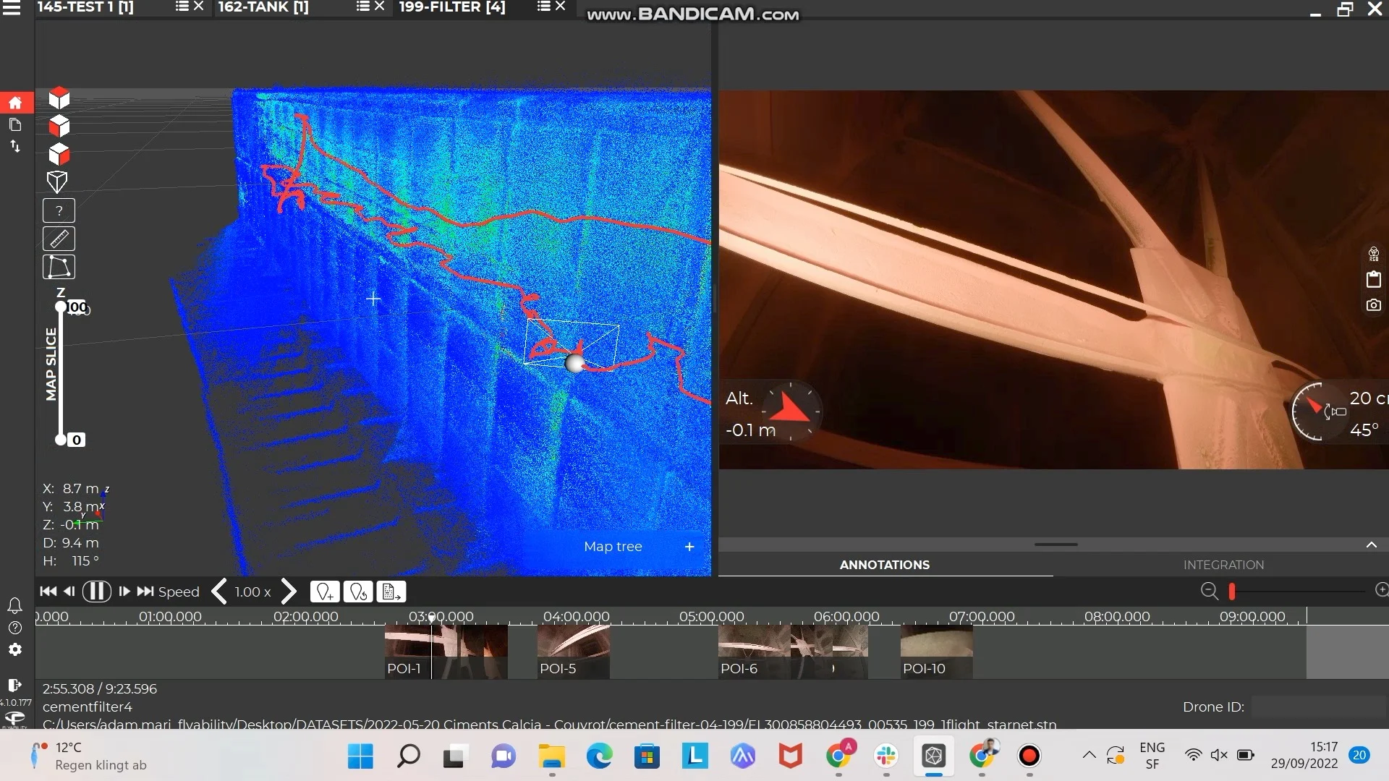Open Slack from the taskbar
1389x781 pixels.
(885, 756)
